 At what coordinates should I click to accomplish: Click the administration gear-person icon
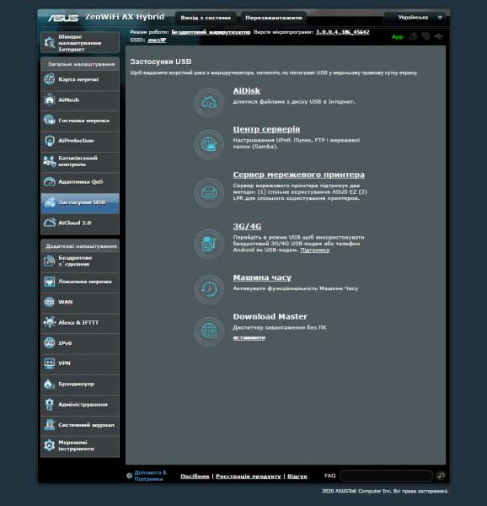(50, 404)
